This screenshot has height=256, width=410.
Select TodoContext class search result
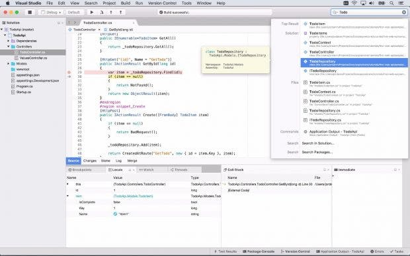tap(354, 44)
